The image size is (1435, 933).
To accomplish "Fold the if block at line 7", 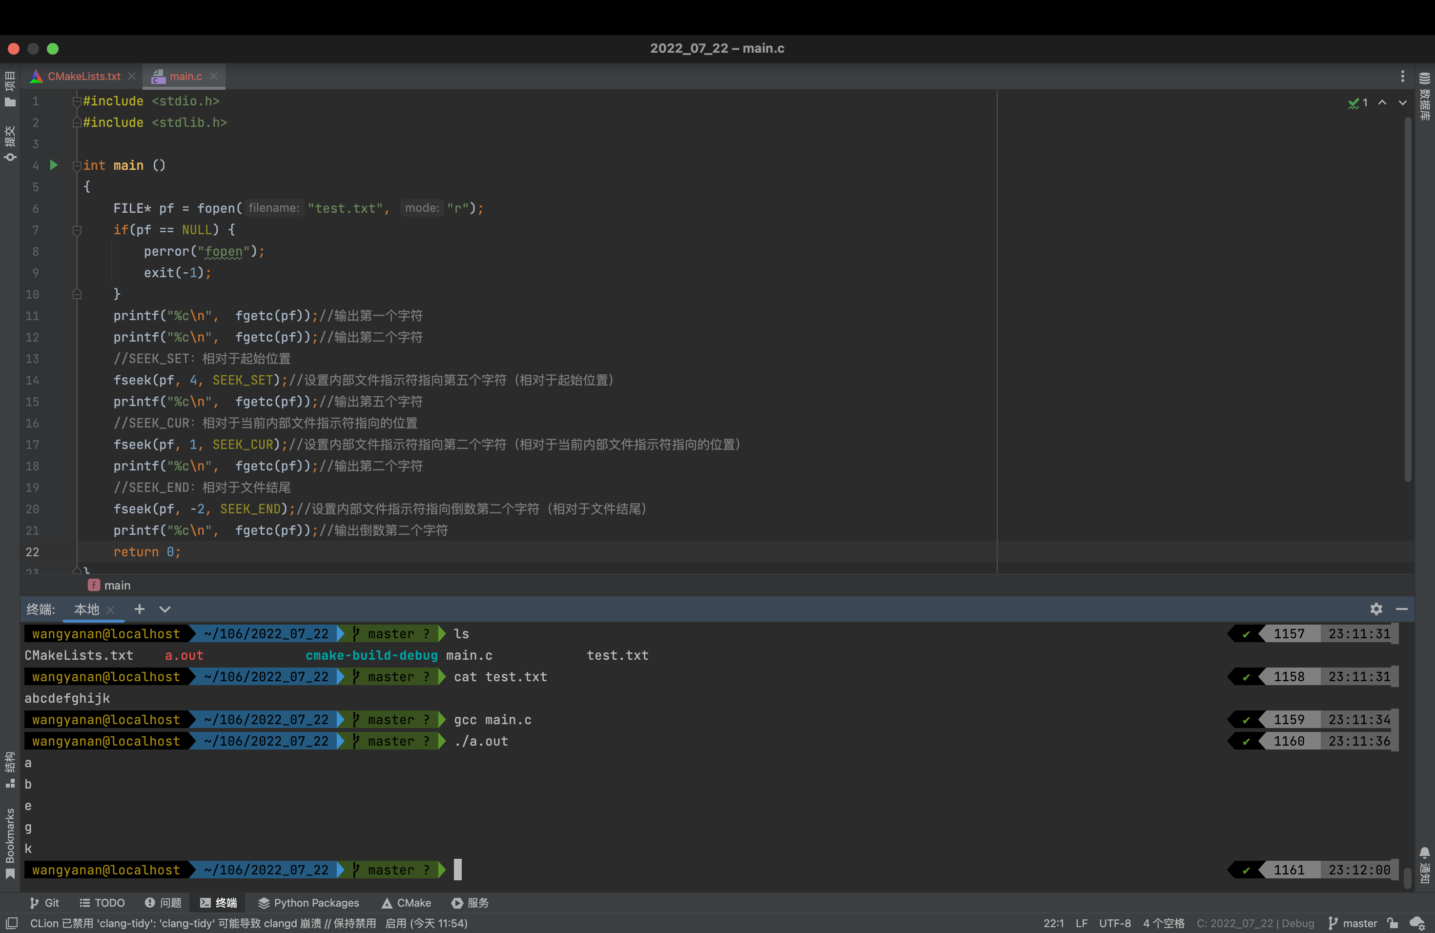I will [x=77, y=230].
